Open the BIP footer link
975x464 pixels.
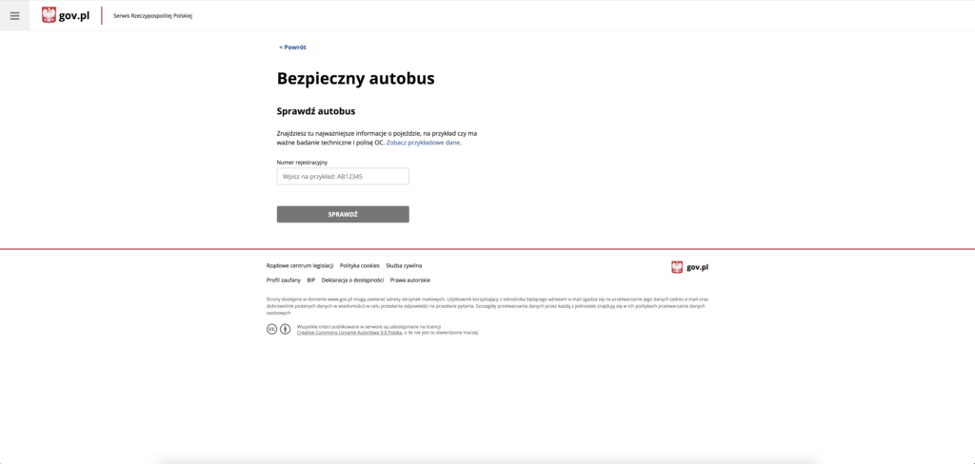[311, 280]
